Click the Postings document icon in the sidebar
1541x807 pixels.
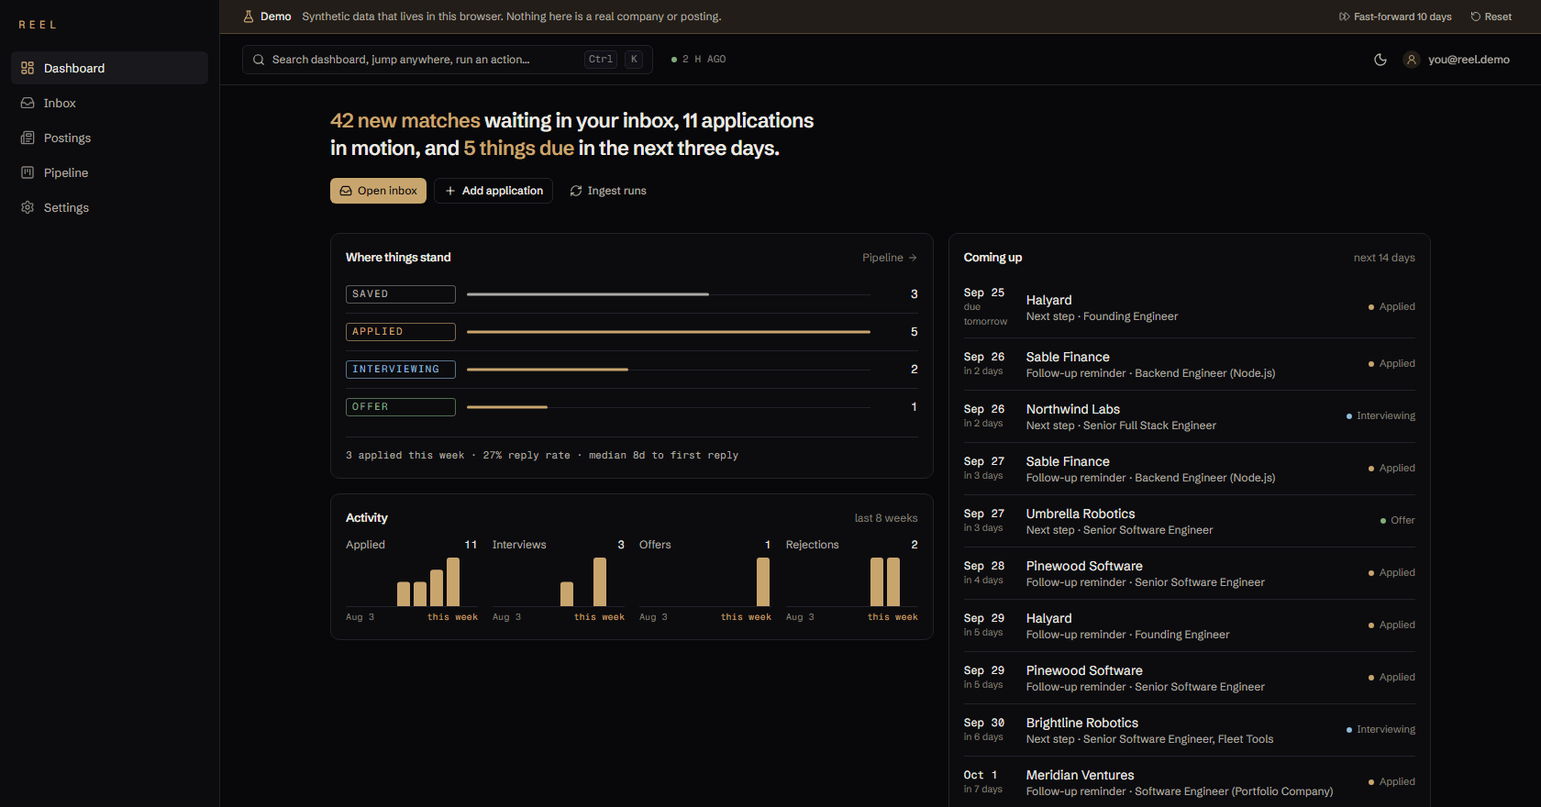point(28,138)
